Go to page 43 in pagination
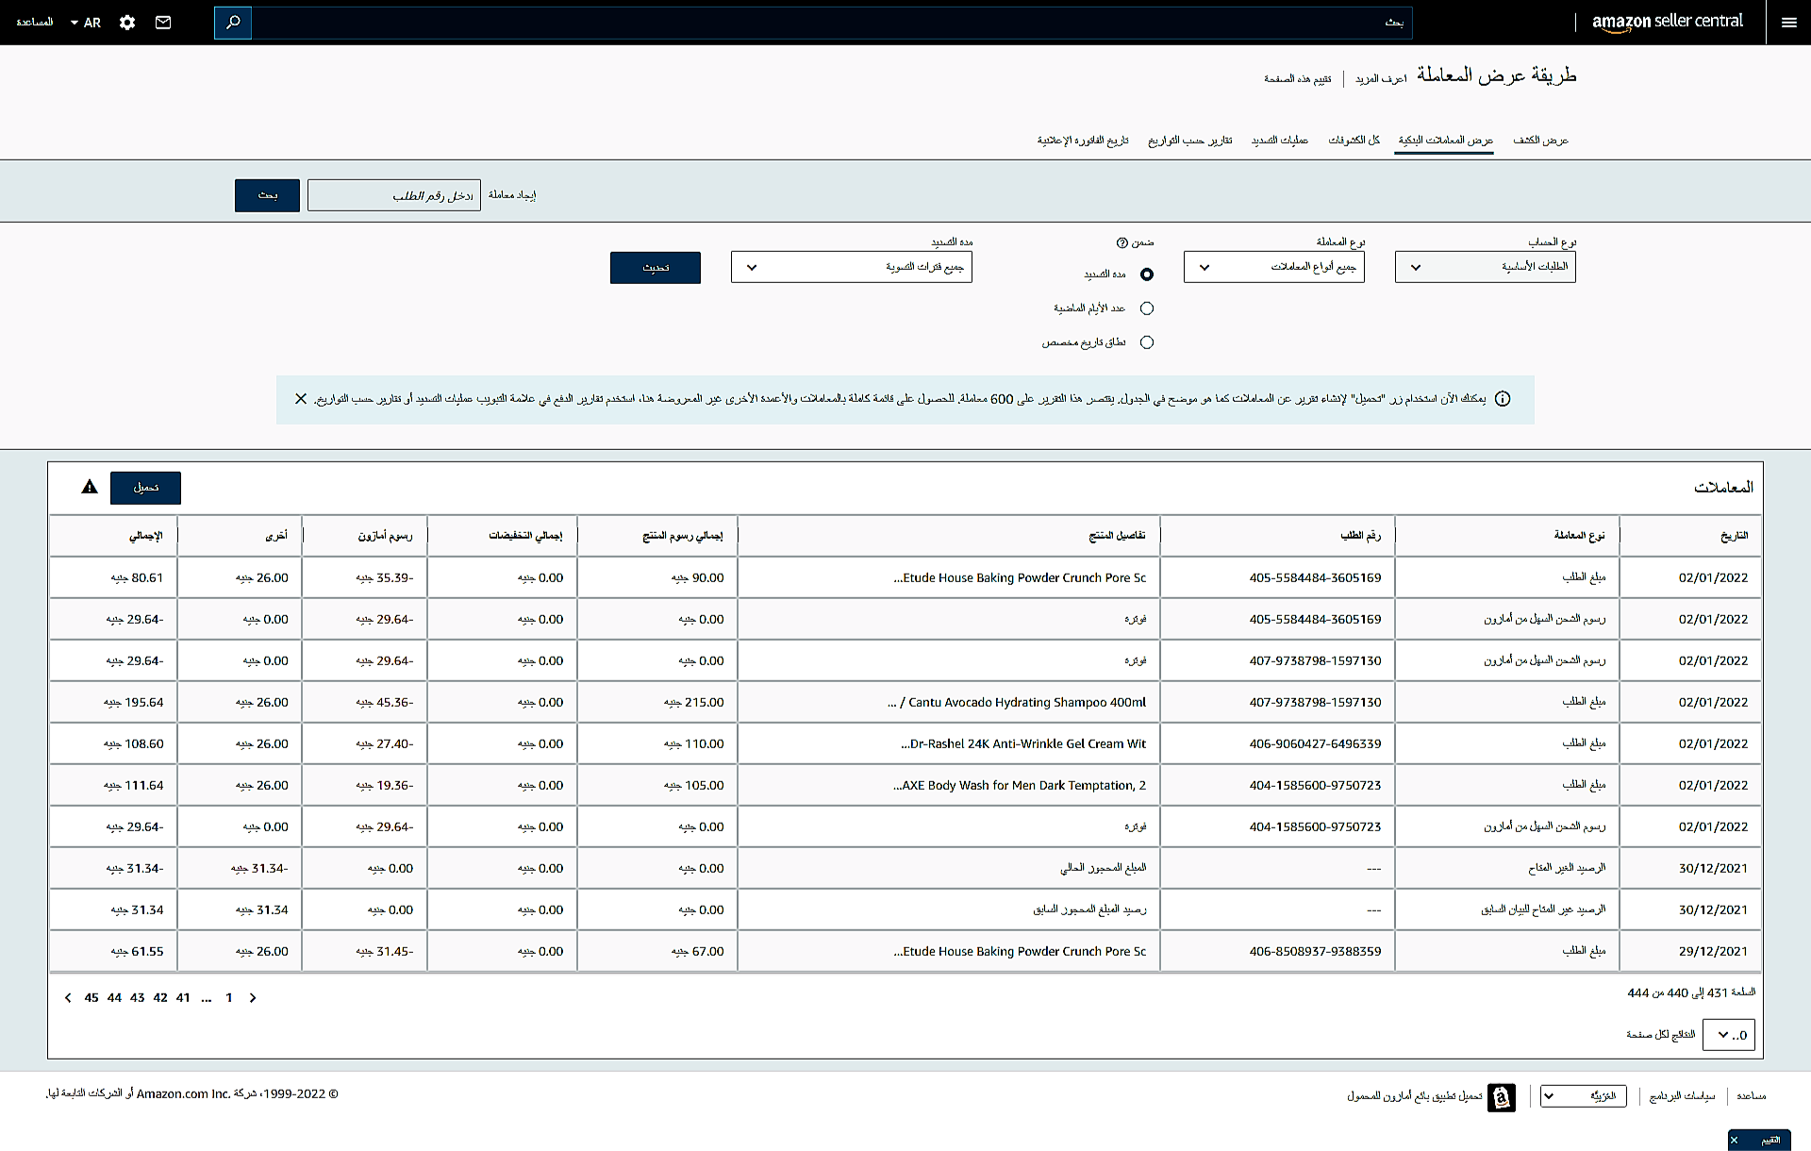This screenshot has height=1151, width=1811. pos(138,998)
